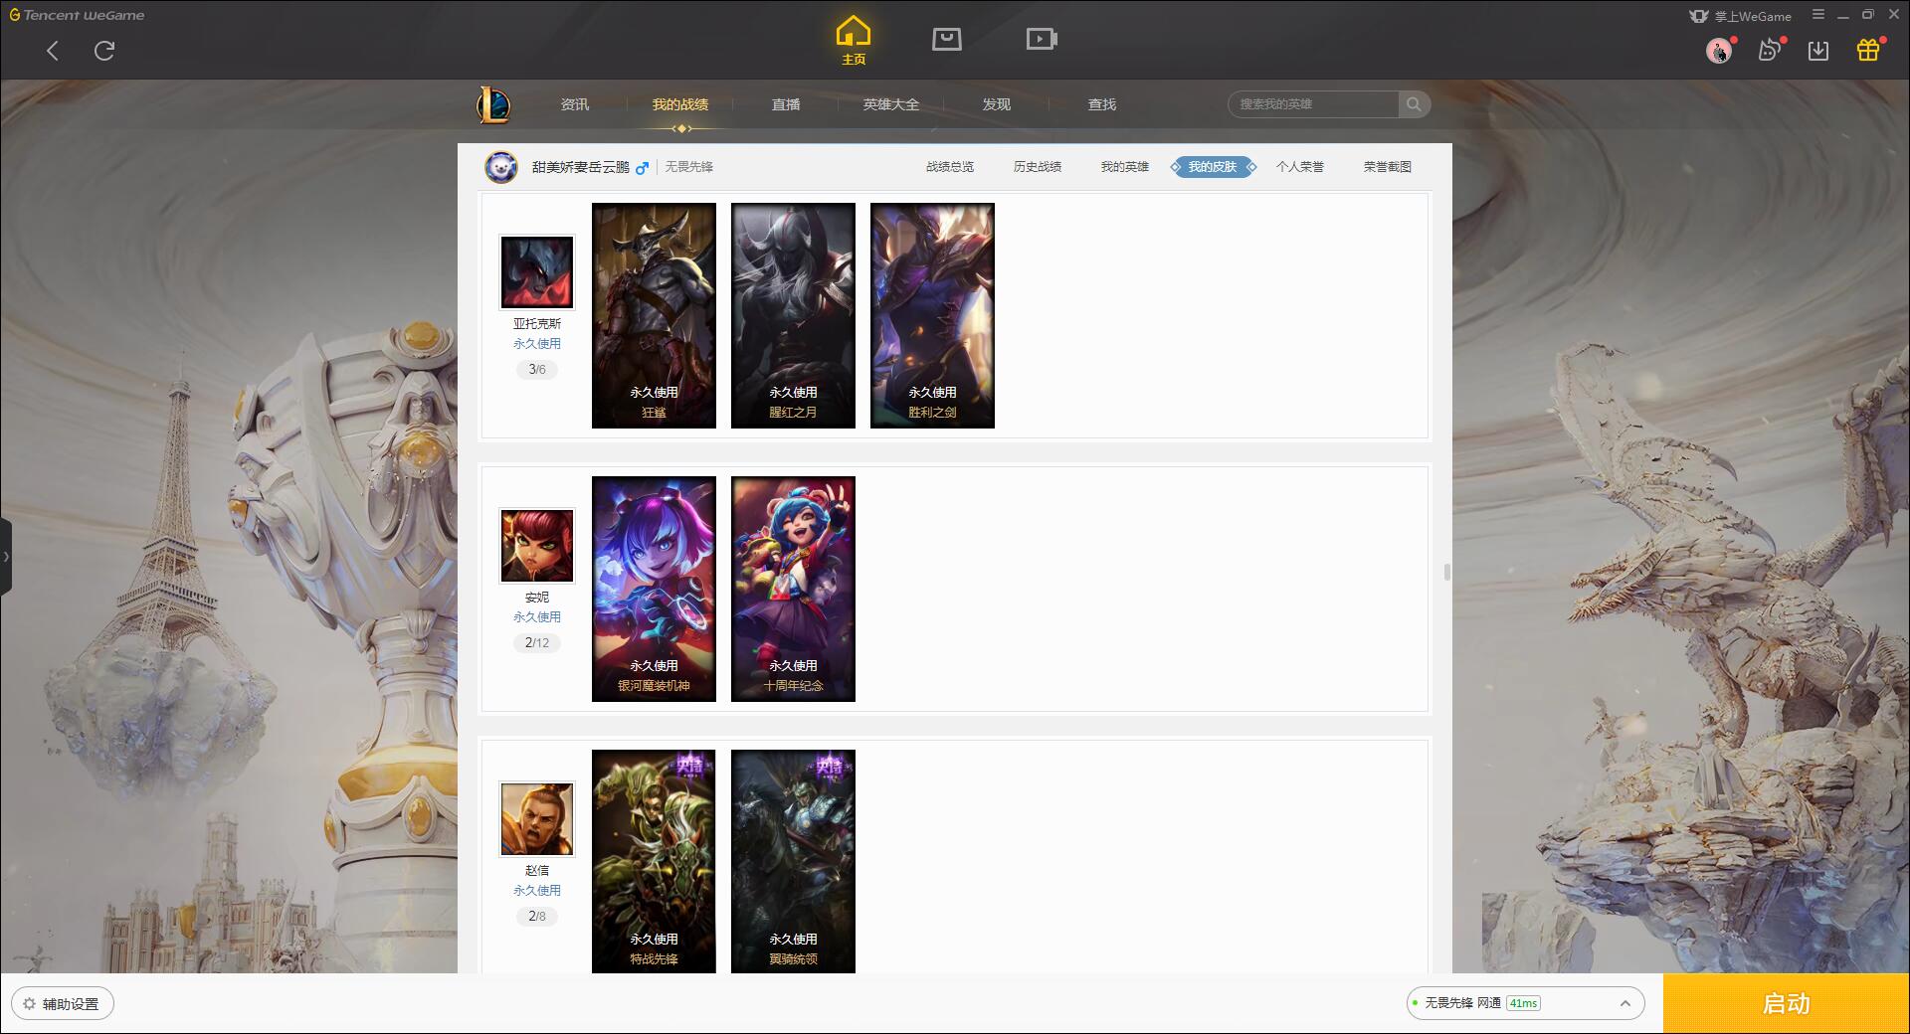1910x1034 pixels.
Task: Click the 3/6 skin count badge
Action: [537, 370]
